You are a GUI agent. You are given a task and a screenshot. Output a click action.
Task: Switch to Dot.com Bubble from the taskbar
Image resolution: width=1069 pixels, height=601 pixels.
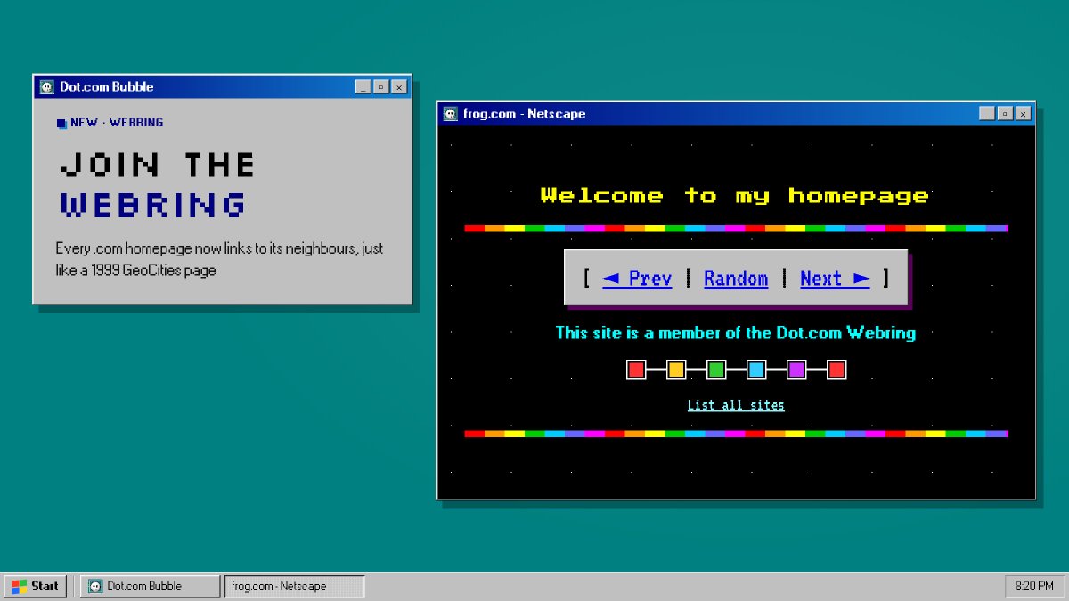[x=150, y=586]
